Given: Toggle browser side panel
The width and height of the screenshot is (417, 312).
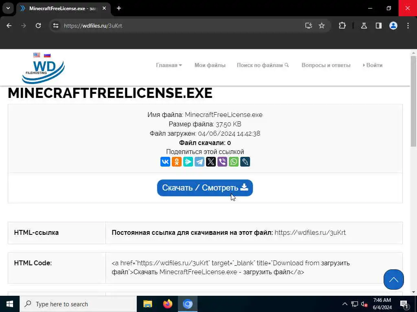Looking at the screenshot, I should tap(379, 26).
